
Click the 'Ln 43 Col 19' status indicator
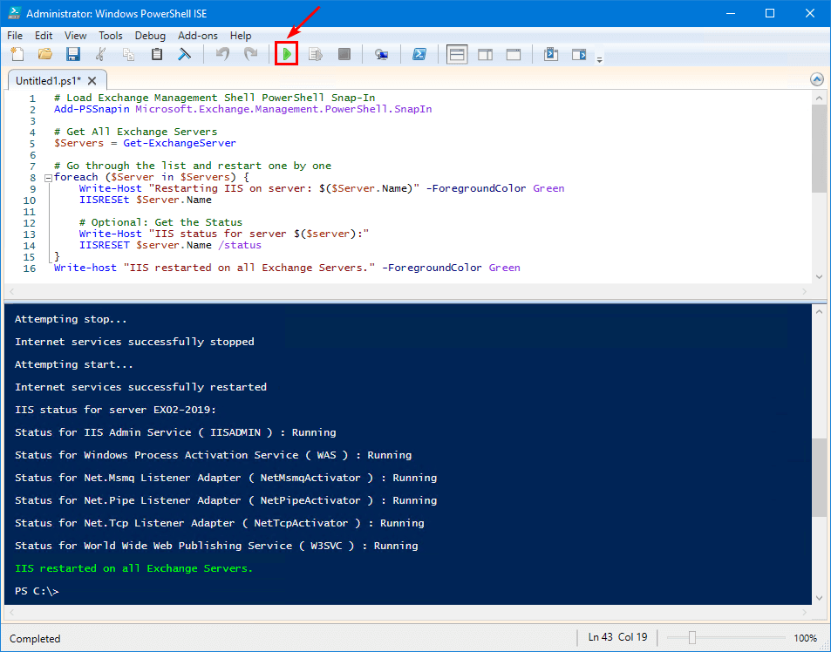coord(617,637)
